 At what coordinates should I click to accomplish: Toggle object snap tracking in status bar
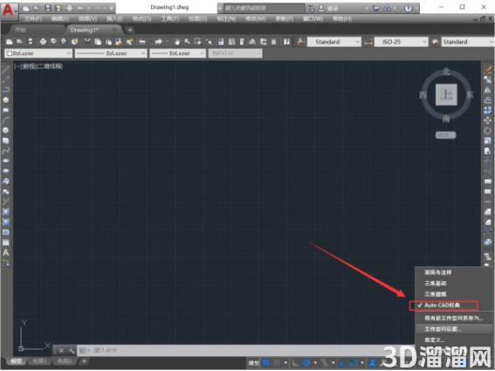342,363
